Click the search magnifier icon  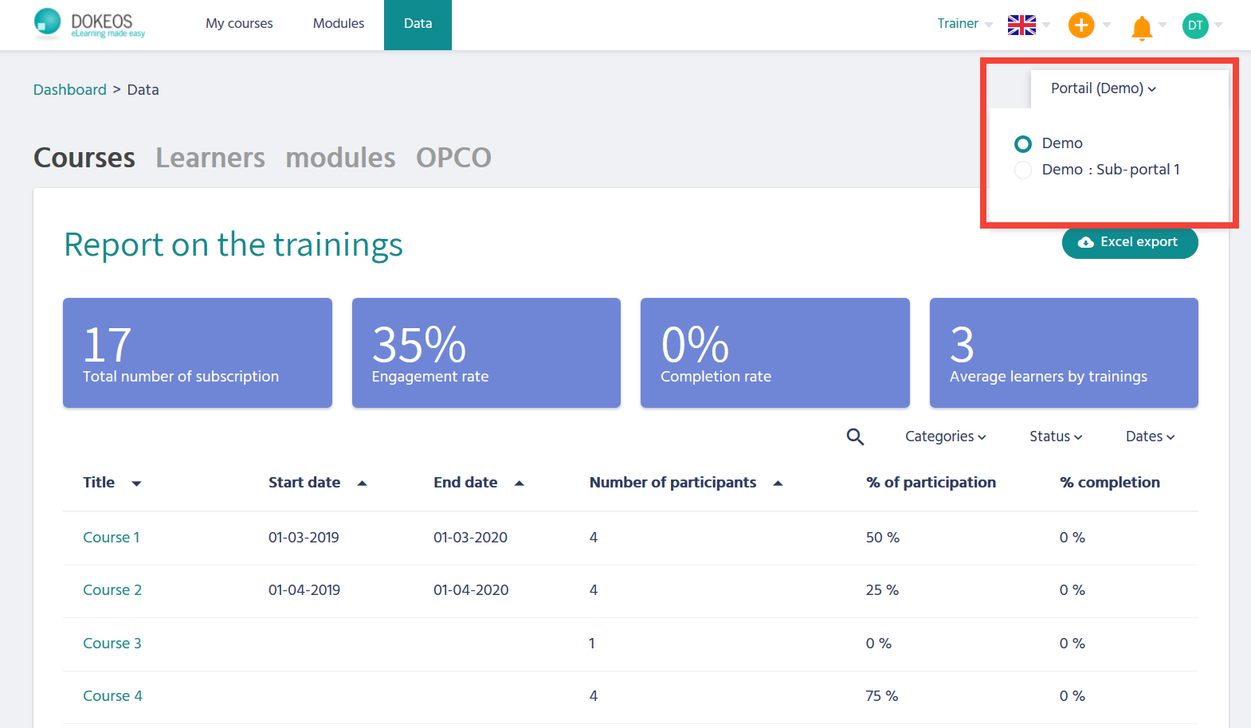(x=855, y=436)
